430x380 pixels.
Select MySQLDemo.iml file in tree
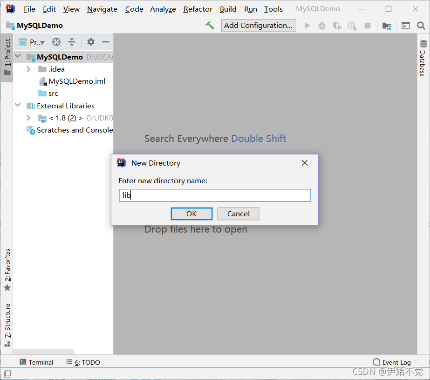72,81
